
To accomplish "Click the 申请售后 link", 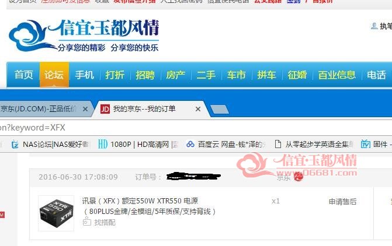I will coord(342,202).
